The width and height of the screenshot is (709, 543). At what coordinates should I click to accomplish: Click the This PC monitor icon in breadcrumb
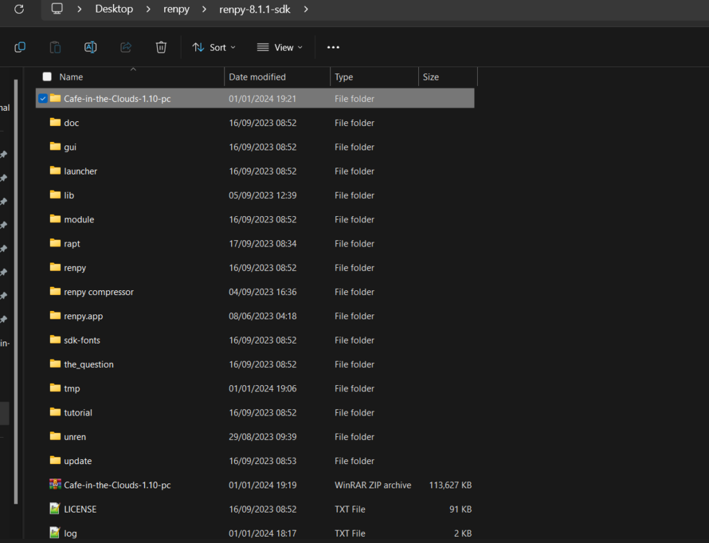(57, 8)
